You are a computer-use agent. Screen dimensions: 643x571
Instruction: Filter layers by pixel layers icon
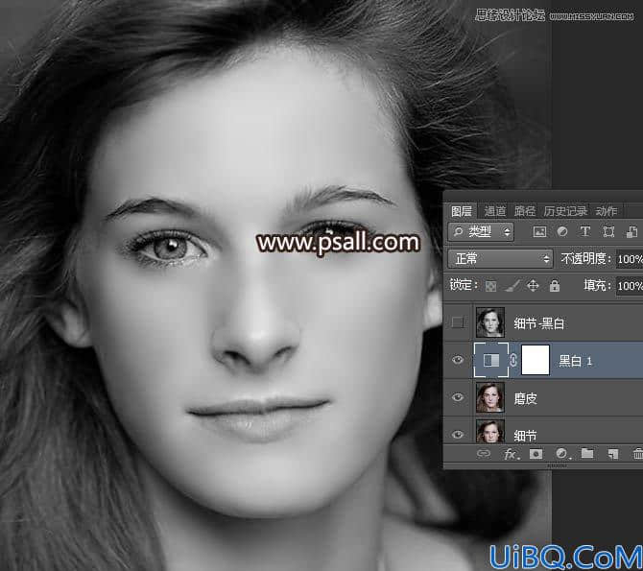point(539,232)
